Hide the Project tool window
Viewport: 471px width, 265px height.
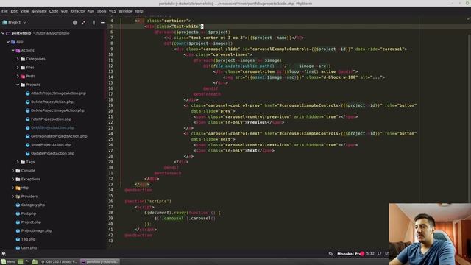point(102,23)
